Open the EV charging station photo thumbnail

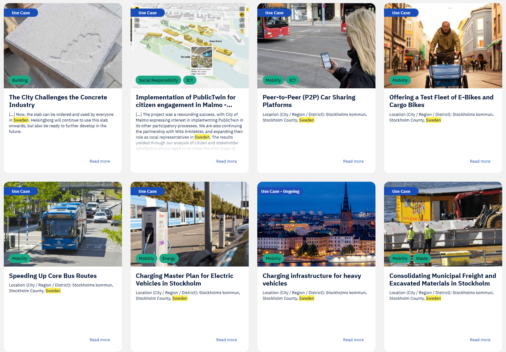(189, 224)
